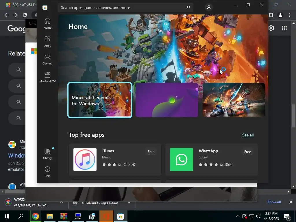The width and height of the screenshot is (296, 222).
Task: Click the EmulatorSetup (1).exe download item
Action: click(x=99, y=202)
